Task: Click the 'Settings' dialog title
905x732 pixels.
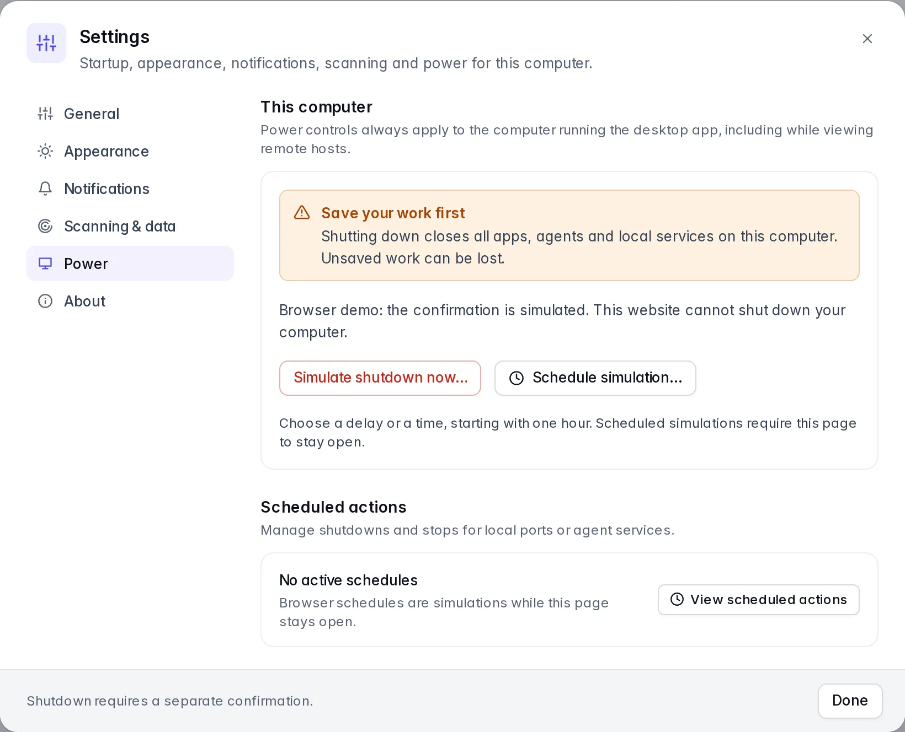Action: (114, 37)
